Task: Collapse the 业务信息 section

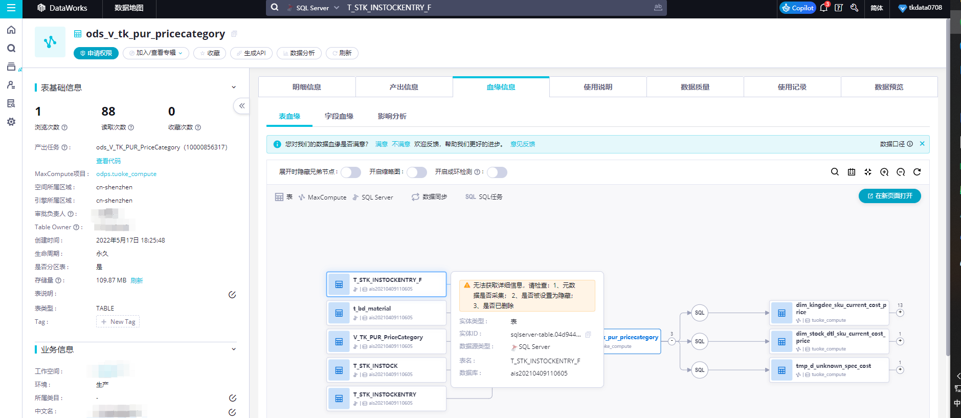Action: pyautogui.click(x=234, y=349)
